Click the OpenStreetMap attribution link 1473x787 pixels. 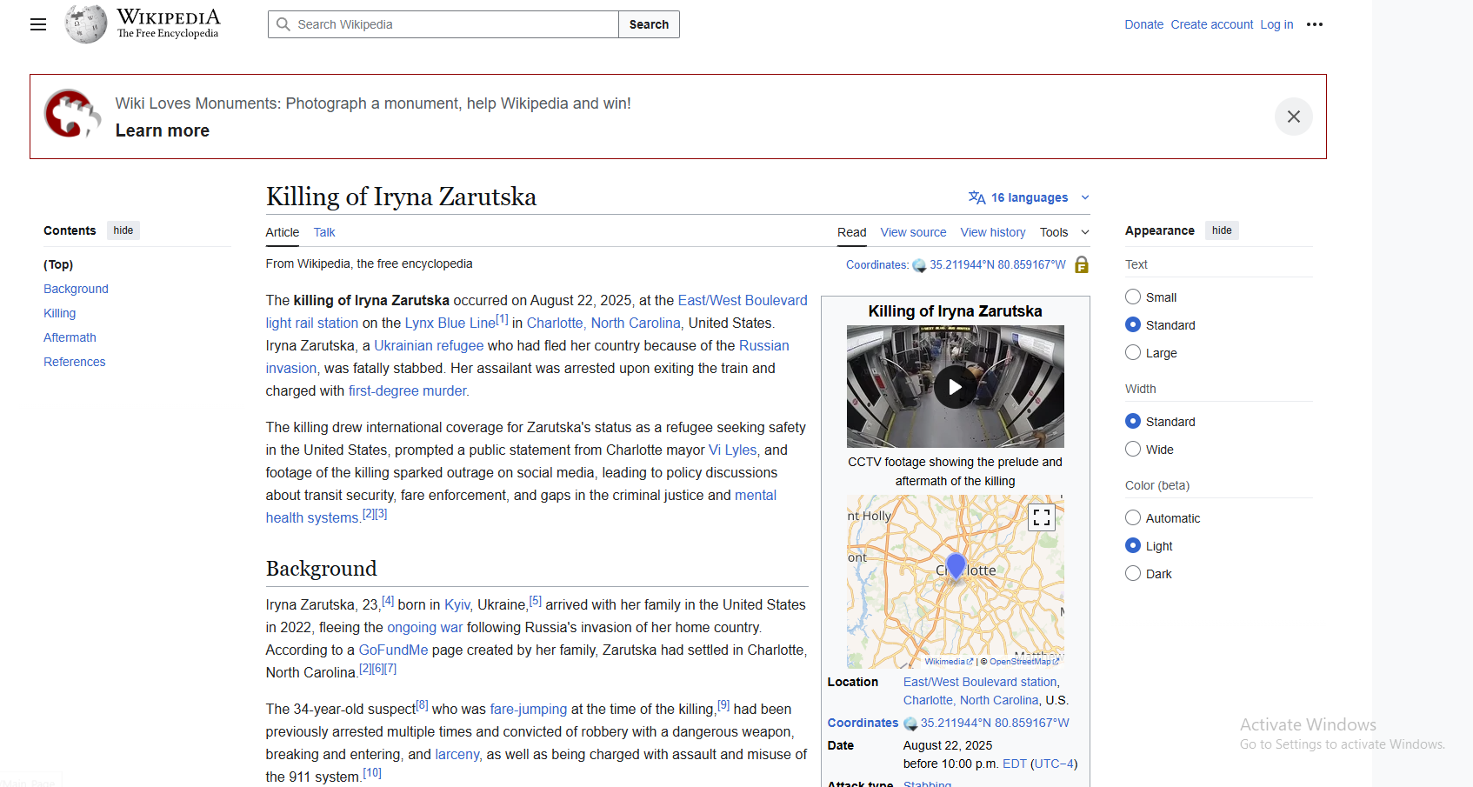[1024, 662]
